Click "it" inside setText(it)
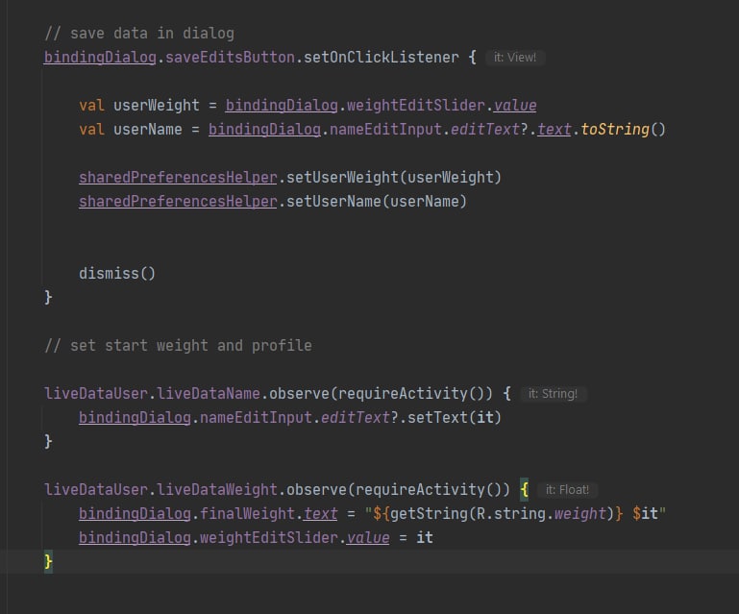Viewport: 739px width, 614px height. 485,418
